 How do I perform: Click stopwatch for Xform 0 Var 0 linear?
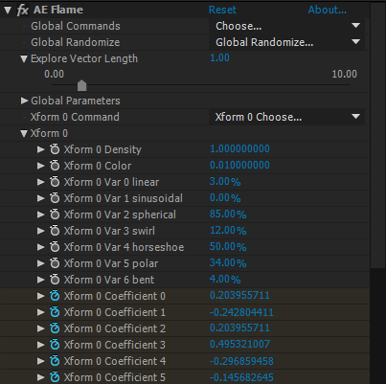point(55,182)
